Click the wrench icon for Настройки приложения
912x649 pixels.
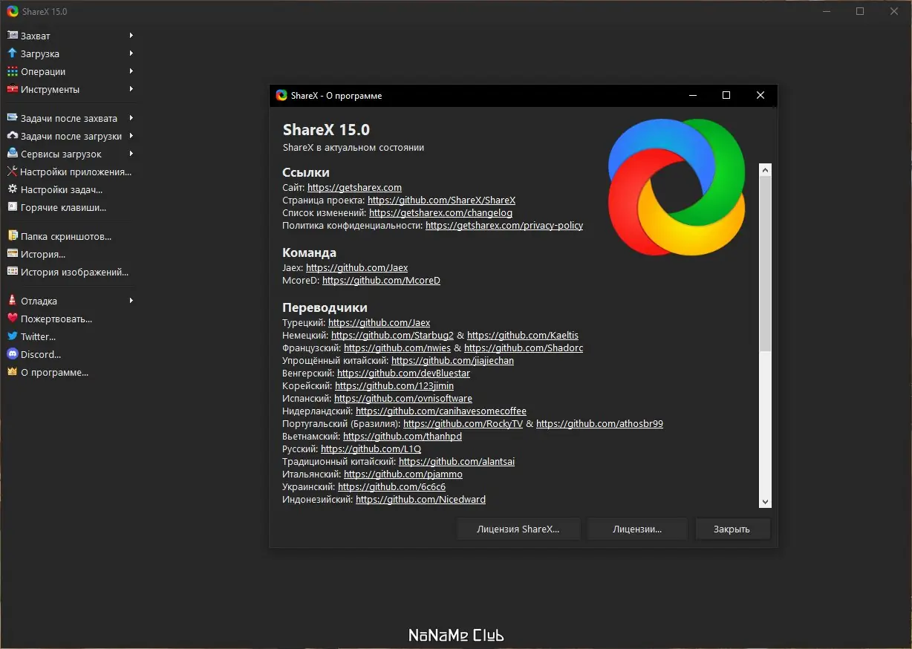click(12, 172)
